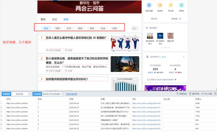Open the blue circle avatar in 我的圈子
Image resolution: width=217 pixels, height=131 pixels.
tap(160, 36)
